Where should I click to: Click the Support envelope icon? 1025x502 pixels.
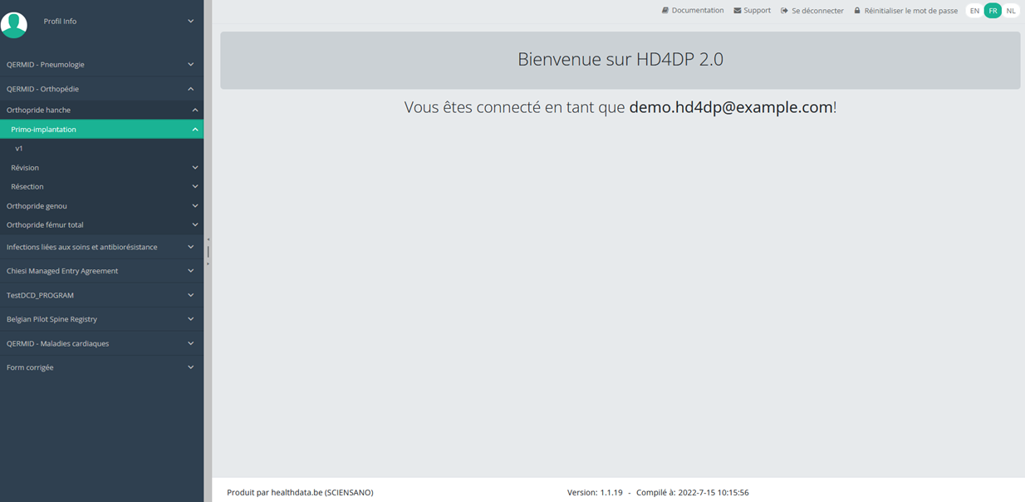[738, 11]
